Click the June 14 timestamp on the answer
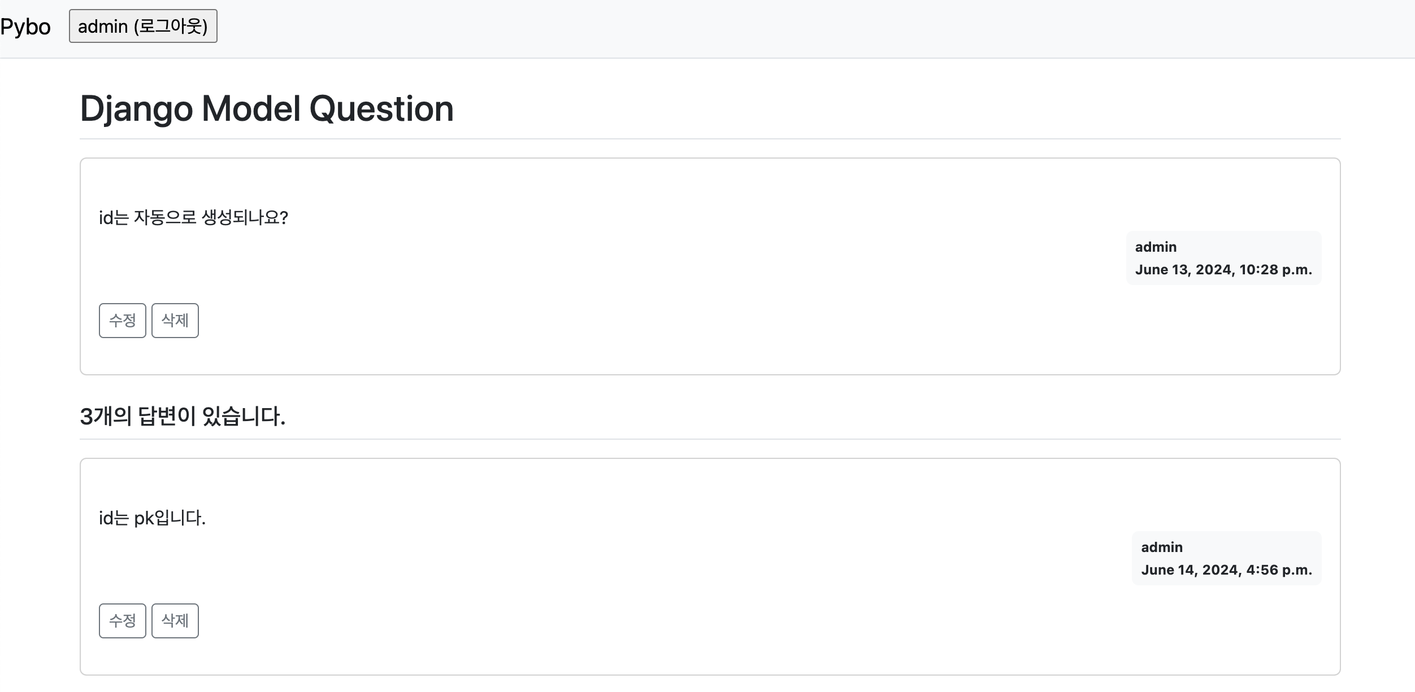1415x692 pixels. pyautogui.click(x=1226, y=570)
